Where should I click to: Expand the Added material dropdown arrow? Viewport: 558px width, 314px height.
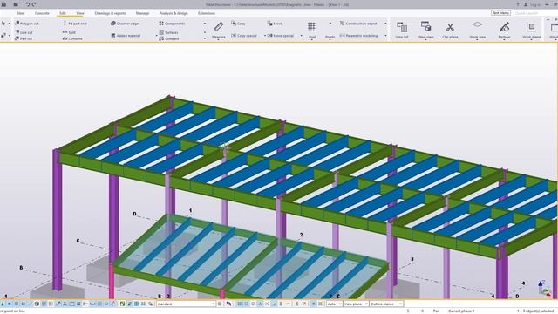[156, 36]
